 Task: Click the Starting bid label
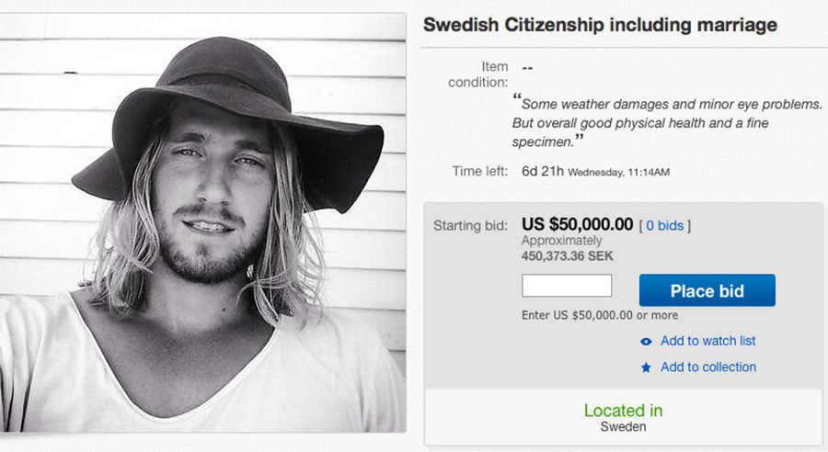470,225
